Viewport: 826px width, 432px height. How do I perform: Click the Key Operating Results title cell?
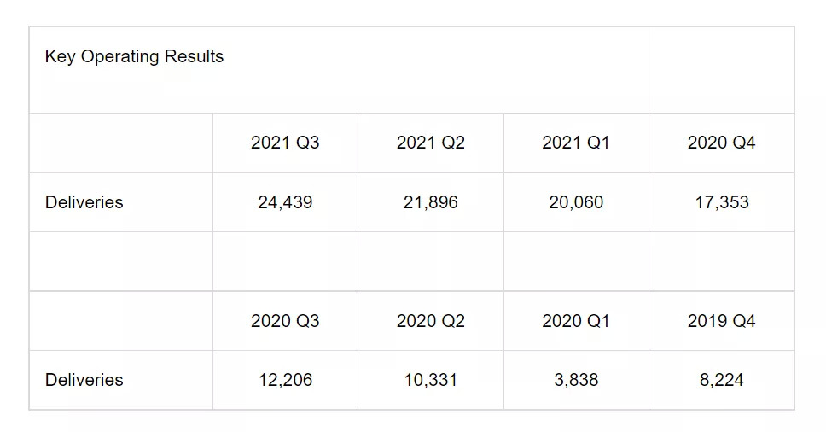pos(134,57)
